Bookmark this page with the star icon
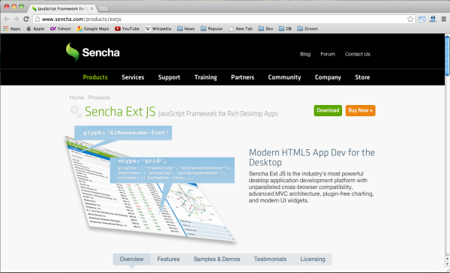Viewport: 450px width, 273px height. (x=410, y=19)
